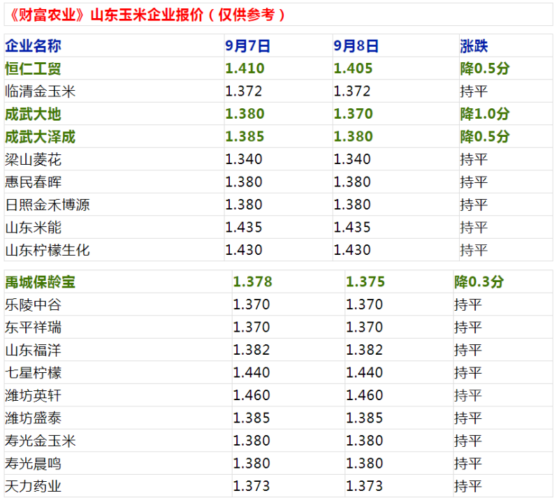Click the 七星柠檬 company name
Screen dimensions: 559x500
[33, 373]
